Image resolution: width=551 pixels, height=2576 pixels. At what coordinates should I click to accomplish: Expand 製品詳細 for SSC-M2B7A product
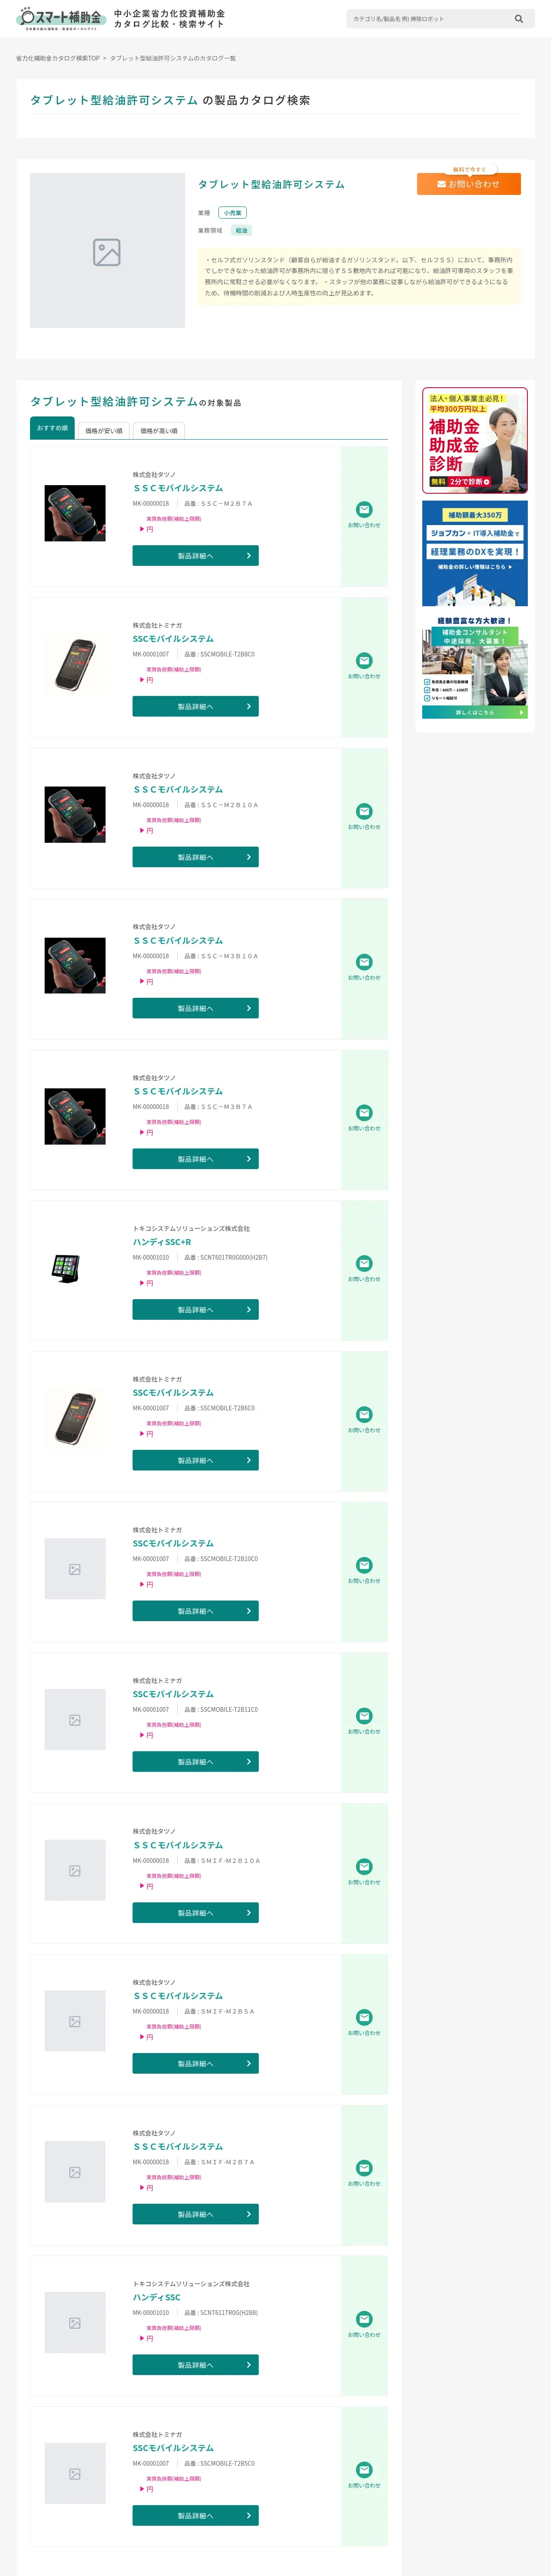click(195, 556)
